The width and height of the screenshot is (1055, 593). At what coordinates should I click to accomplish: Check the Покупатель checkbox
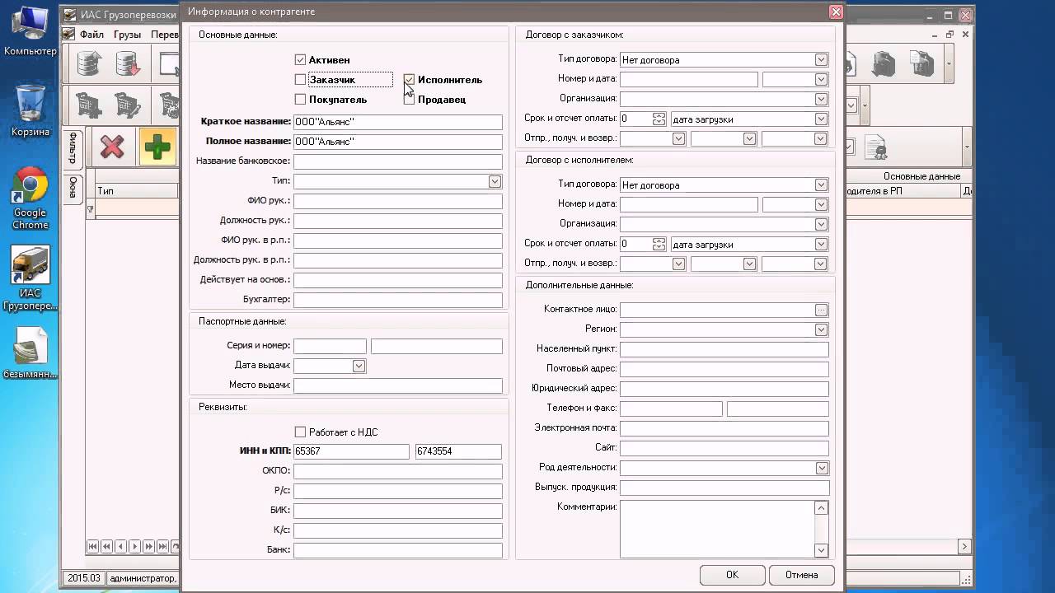(300, 100)
